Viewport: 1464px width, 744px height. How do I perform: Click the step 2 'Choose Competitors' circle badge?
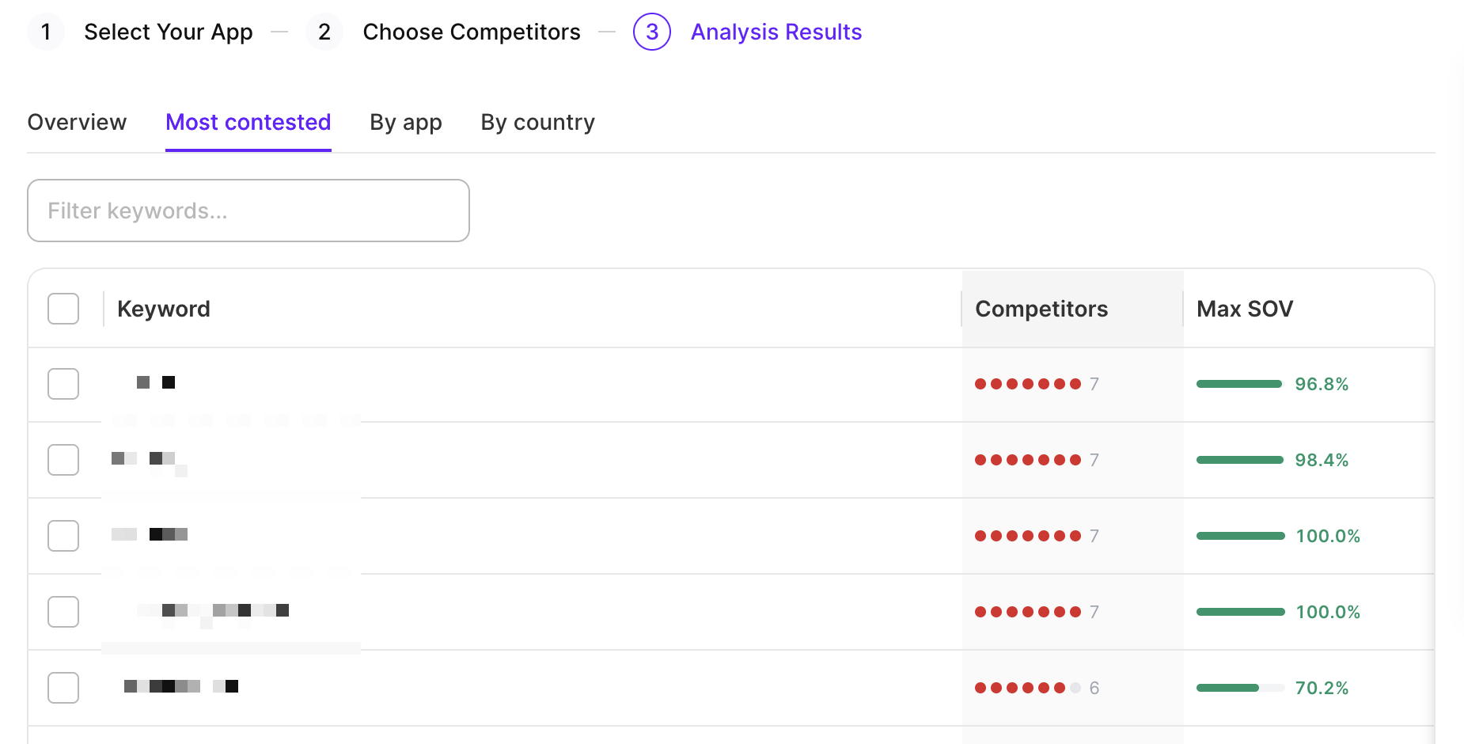point(324,32)
